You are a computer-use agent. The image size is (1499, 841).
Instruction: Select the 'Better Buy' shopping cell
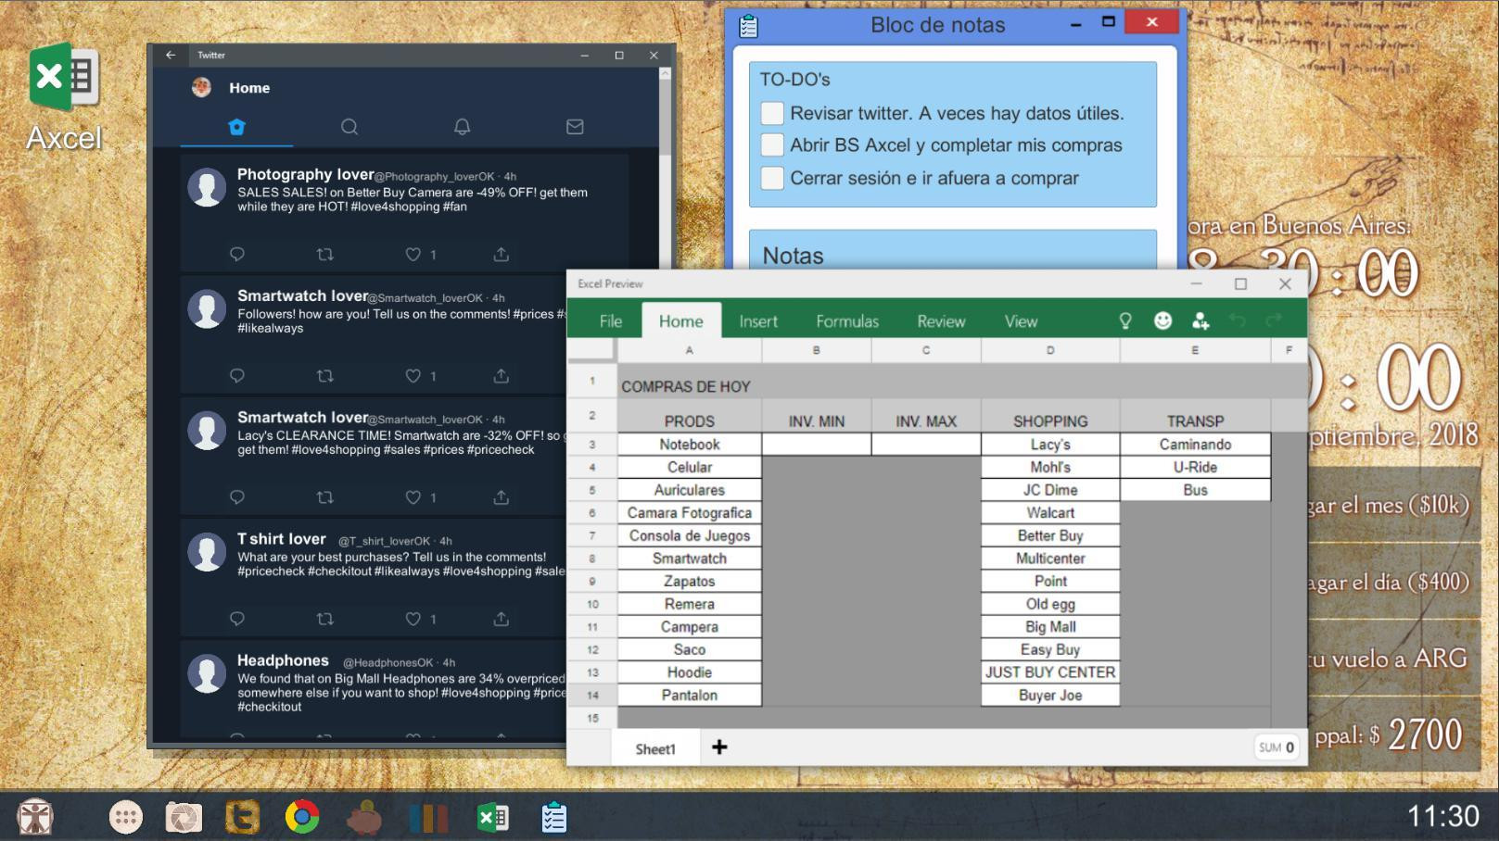[x=1050, y=535]
